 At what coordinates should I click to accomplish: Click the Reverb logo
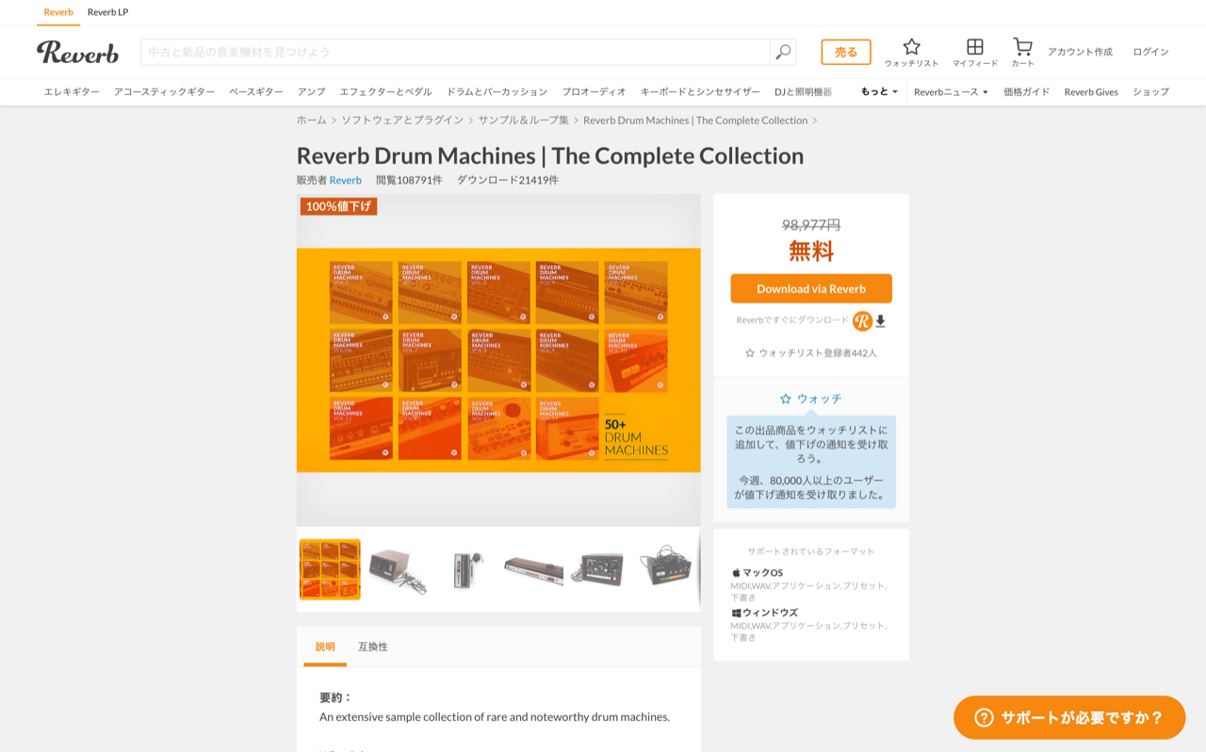pos(77,53)
